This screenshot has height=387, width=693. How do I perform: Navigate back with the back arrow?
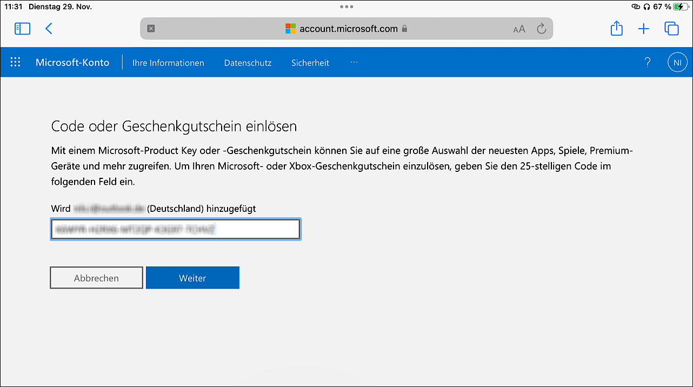(x=49, y=29)
